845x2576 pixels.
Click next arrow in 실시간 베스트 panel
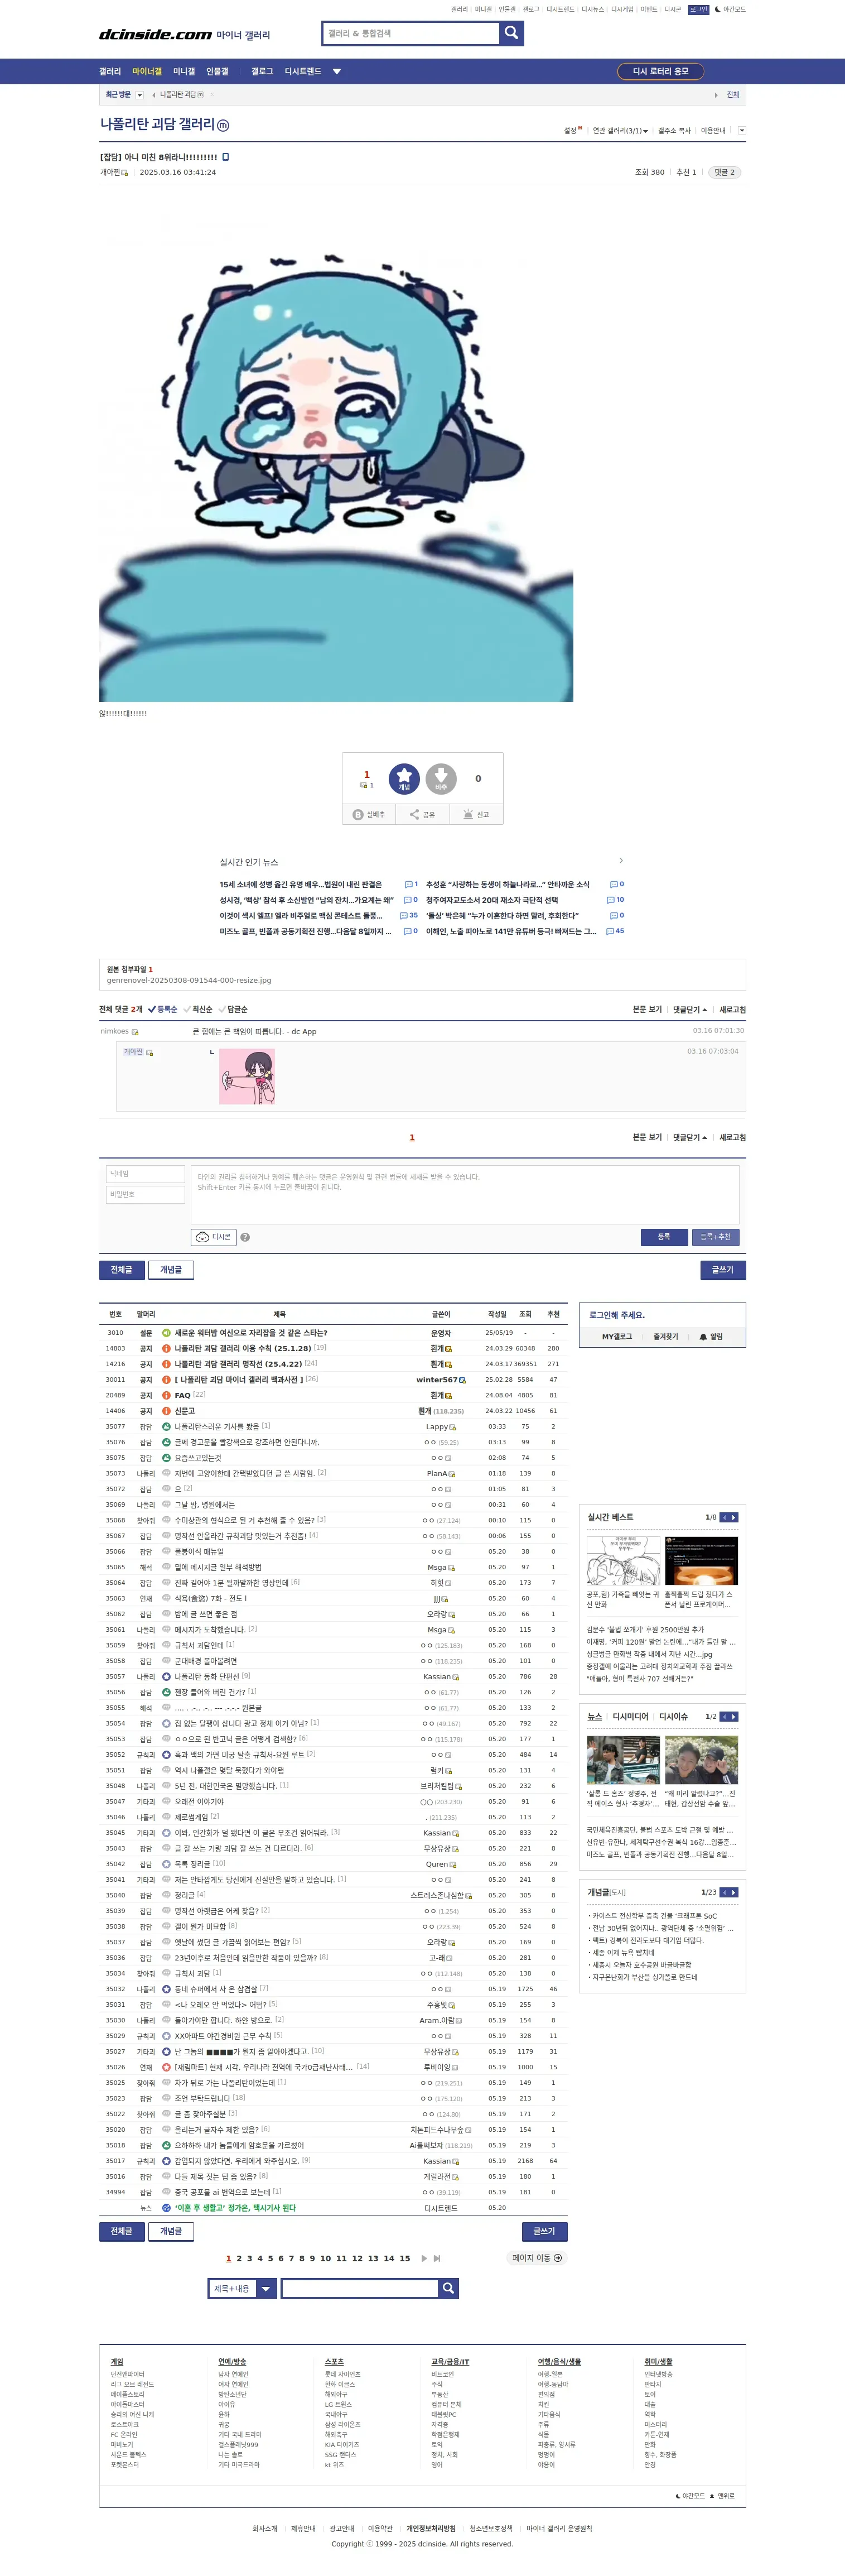tap(734, 1517)
